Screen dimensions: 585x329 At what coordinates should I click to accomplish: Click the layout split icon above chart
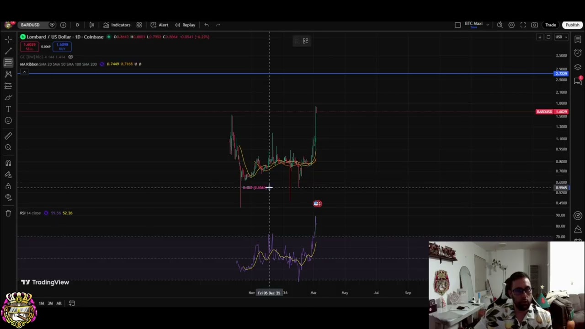305,41
